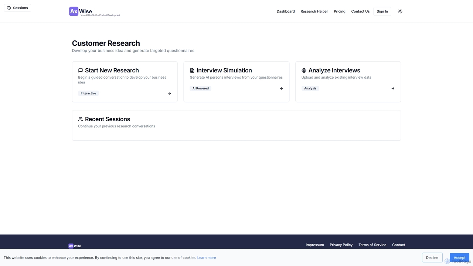Open Research Helper menu item
This screenshot has height=266, width=473.
click(x=314, y=11)
